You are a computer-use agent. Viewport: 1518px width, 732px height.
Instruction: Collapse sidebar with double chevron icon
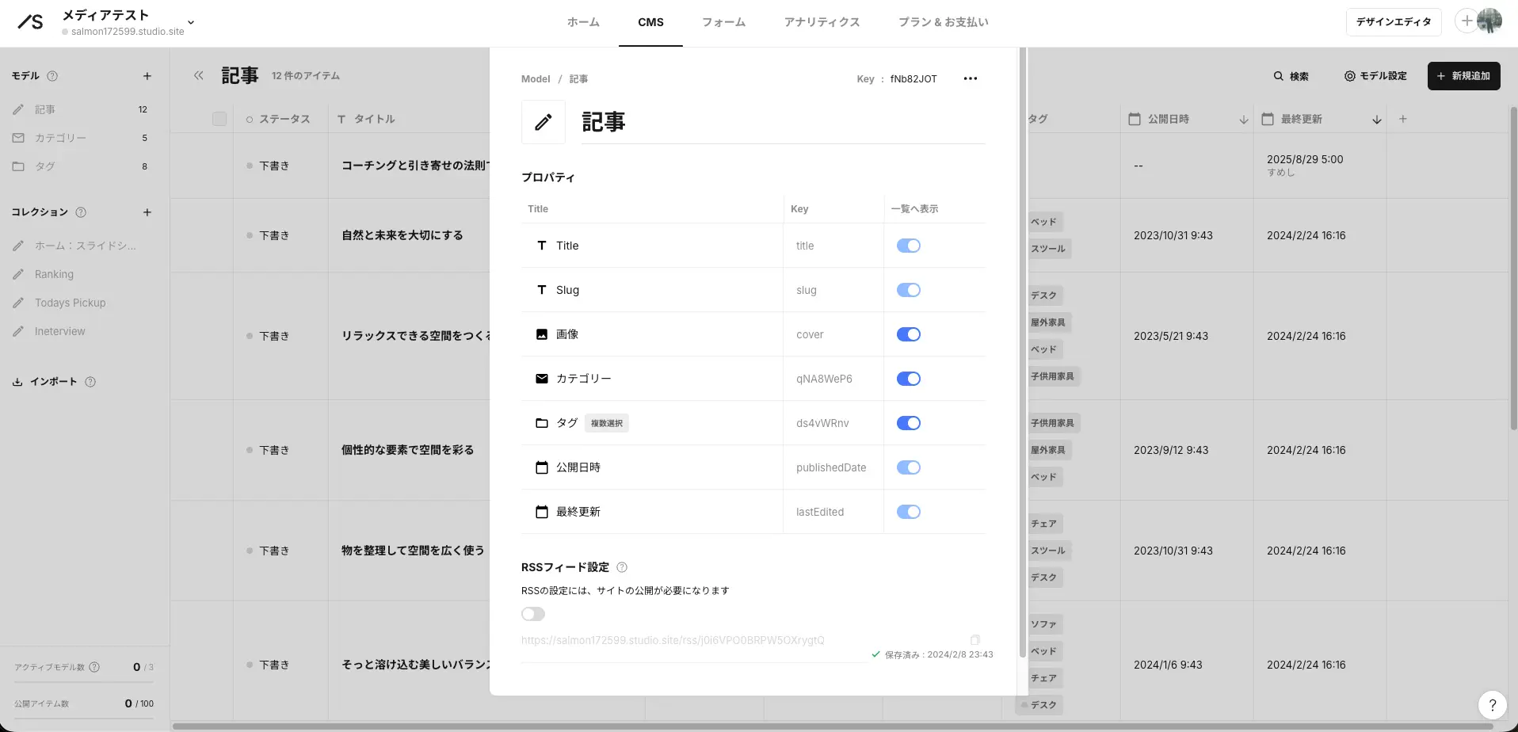click(x=199, y=76)
